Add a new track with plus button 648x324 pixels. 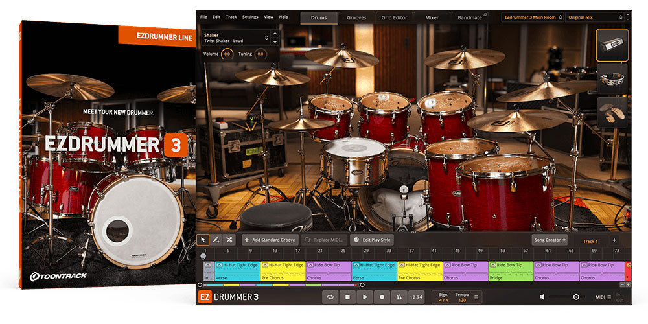[x=614, y=240]
